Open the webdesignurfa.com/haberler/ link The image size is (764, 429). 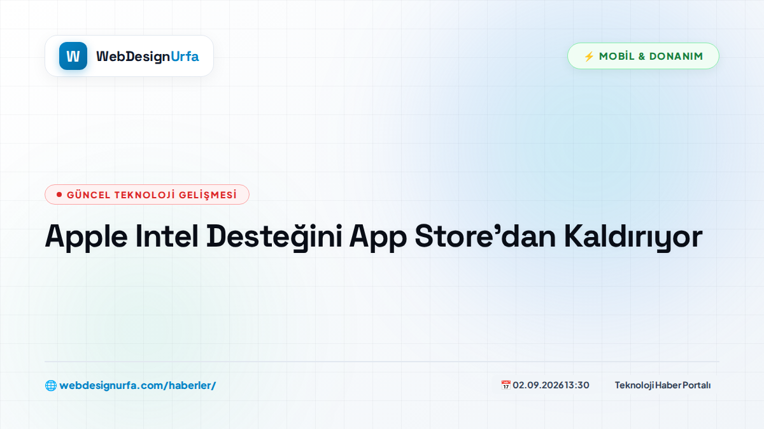(138, 385)
